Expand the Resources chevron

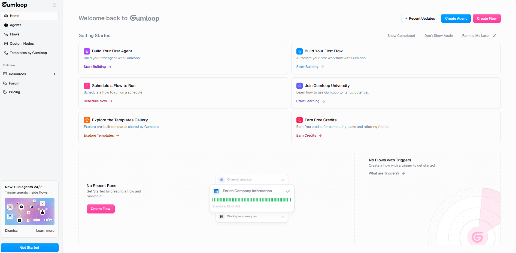54,74
